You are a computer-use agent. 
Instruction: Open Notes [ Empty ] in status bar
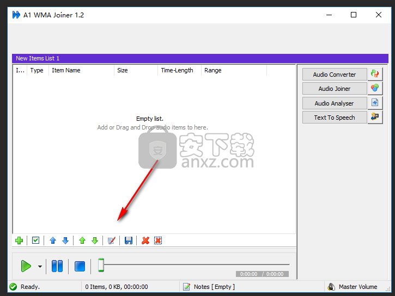(x=214, y=287)
